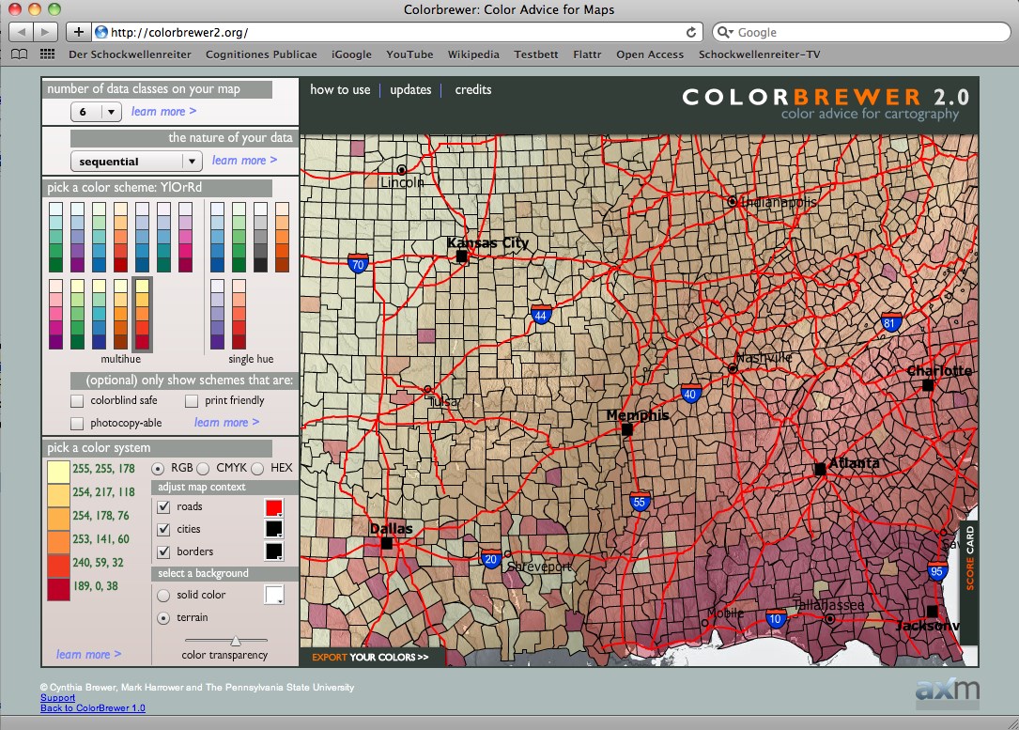Open the roads red color picker

click(x=274, y=508)
